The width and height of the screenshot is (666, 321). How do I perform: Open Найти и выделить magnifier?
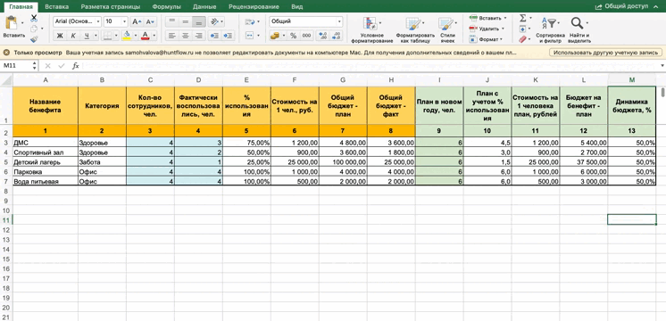pyautogui.click(x=579, y=30)
